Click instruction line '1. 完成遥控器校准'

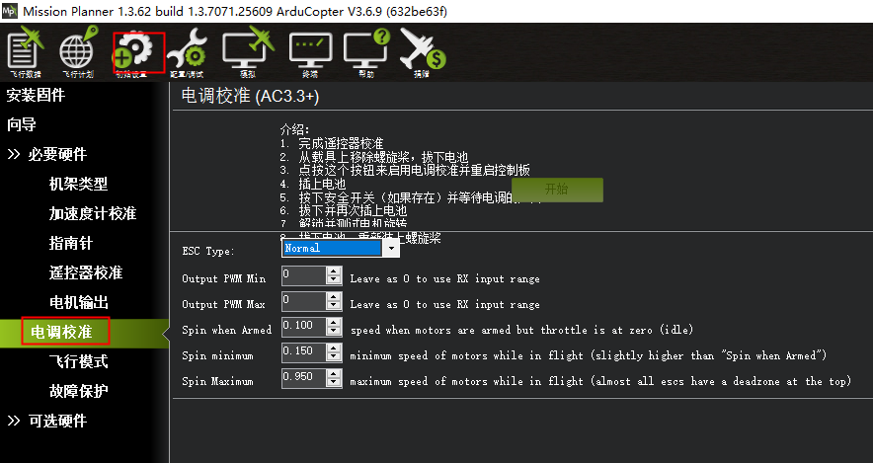[332, 143]
